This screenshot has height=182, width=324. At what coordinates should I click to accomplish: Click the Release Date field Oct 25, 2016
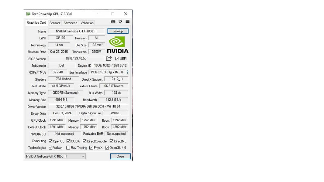(59, 52)
